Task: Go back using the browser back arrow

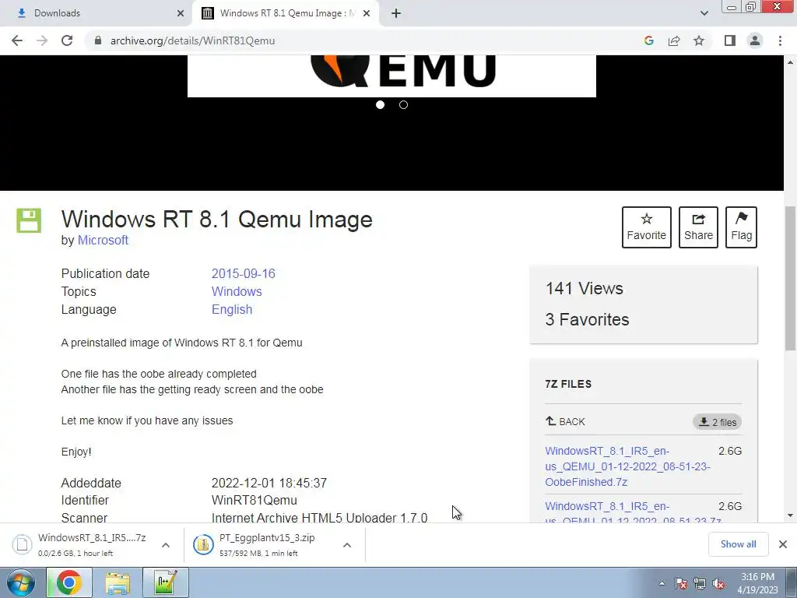Action: pos(17,40)
